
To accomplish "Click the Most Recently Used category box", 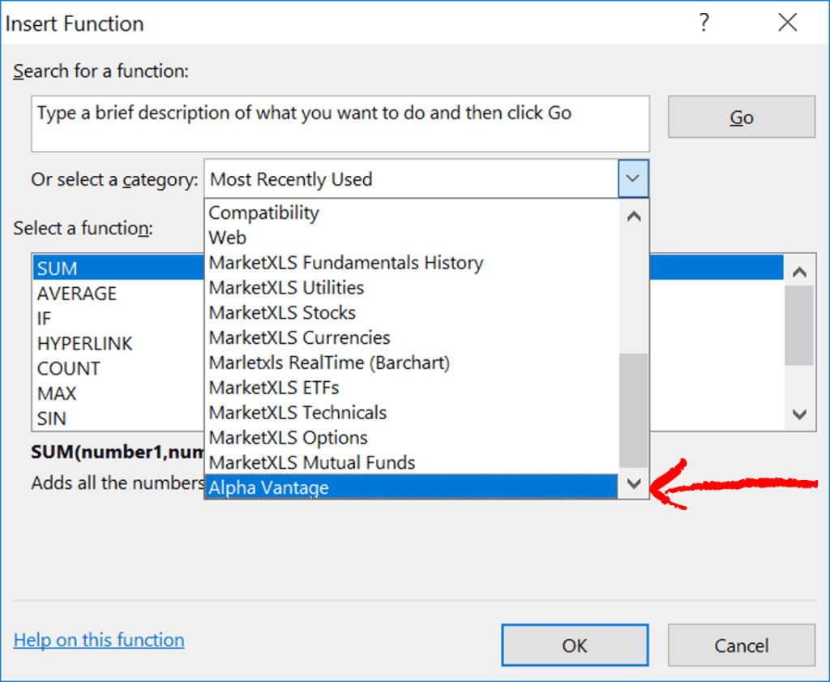I will (x=411, y=179).
